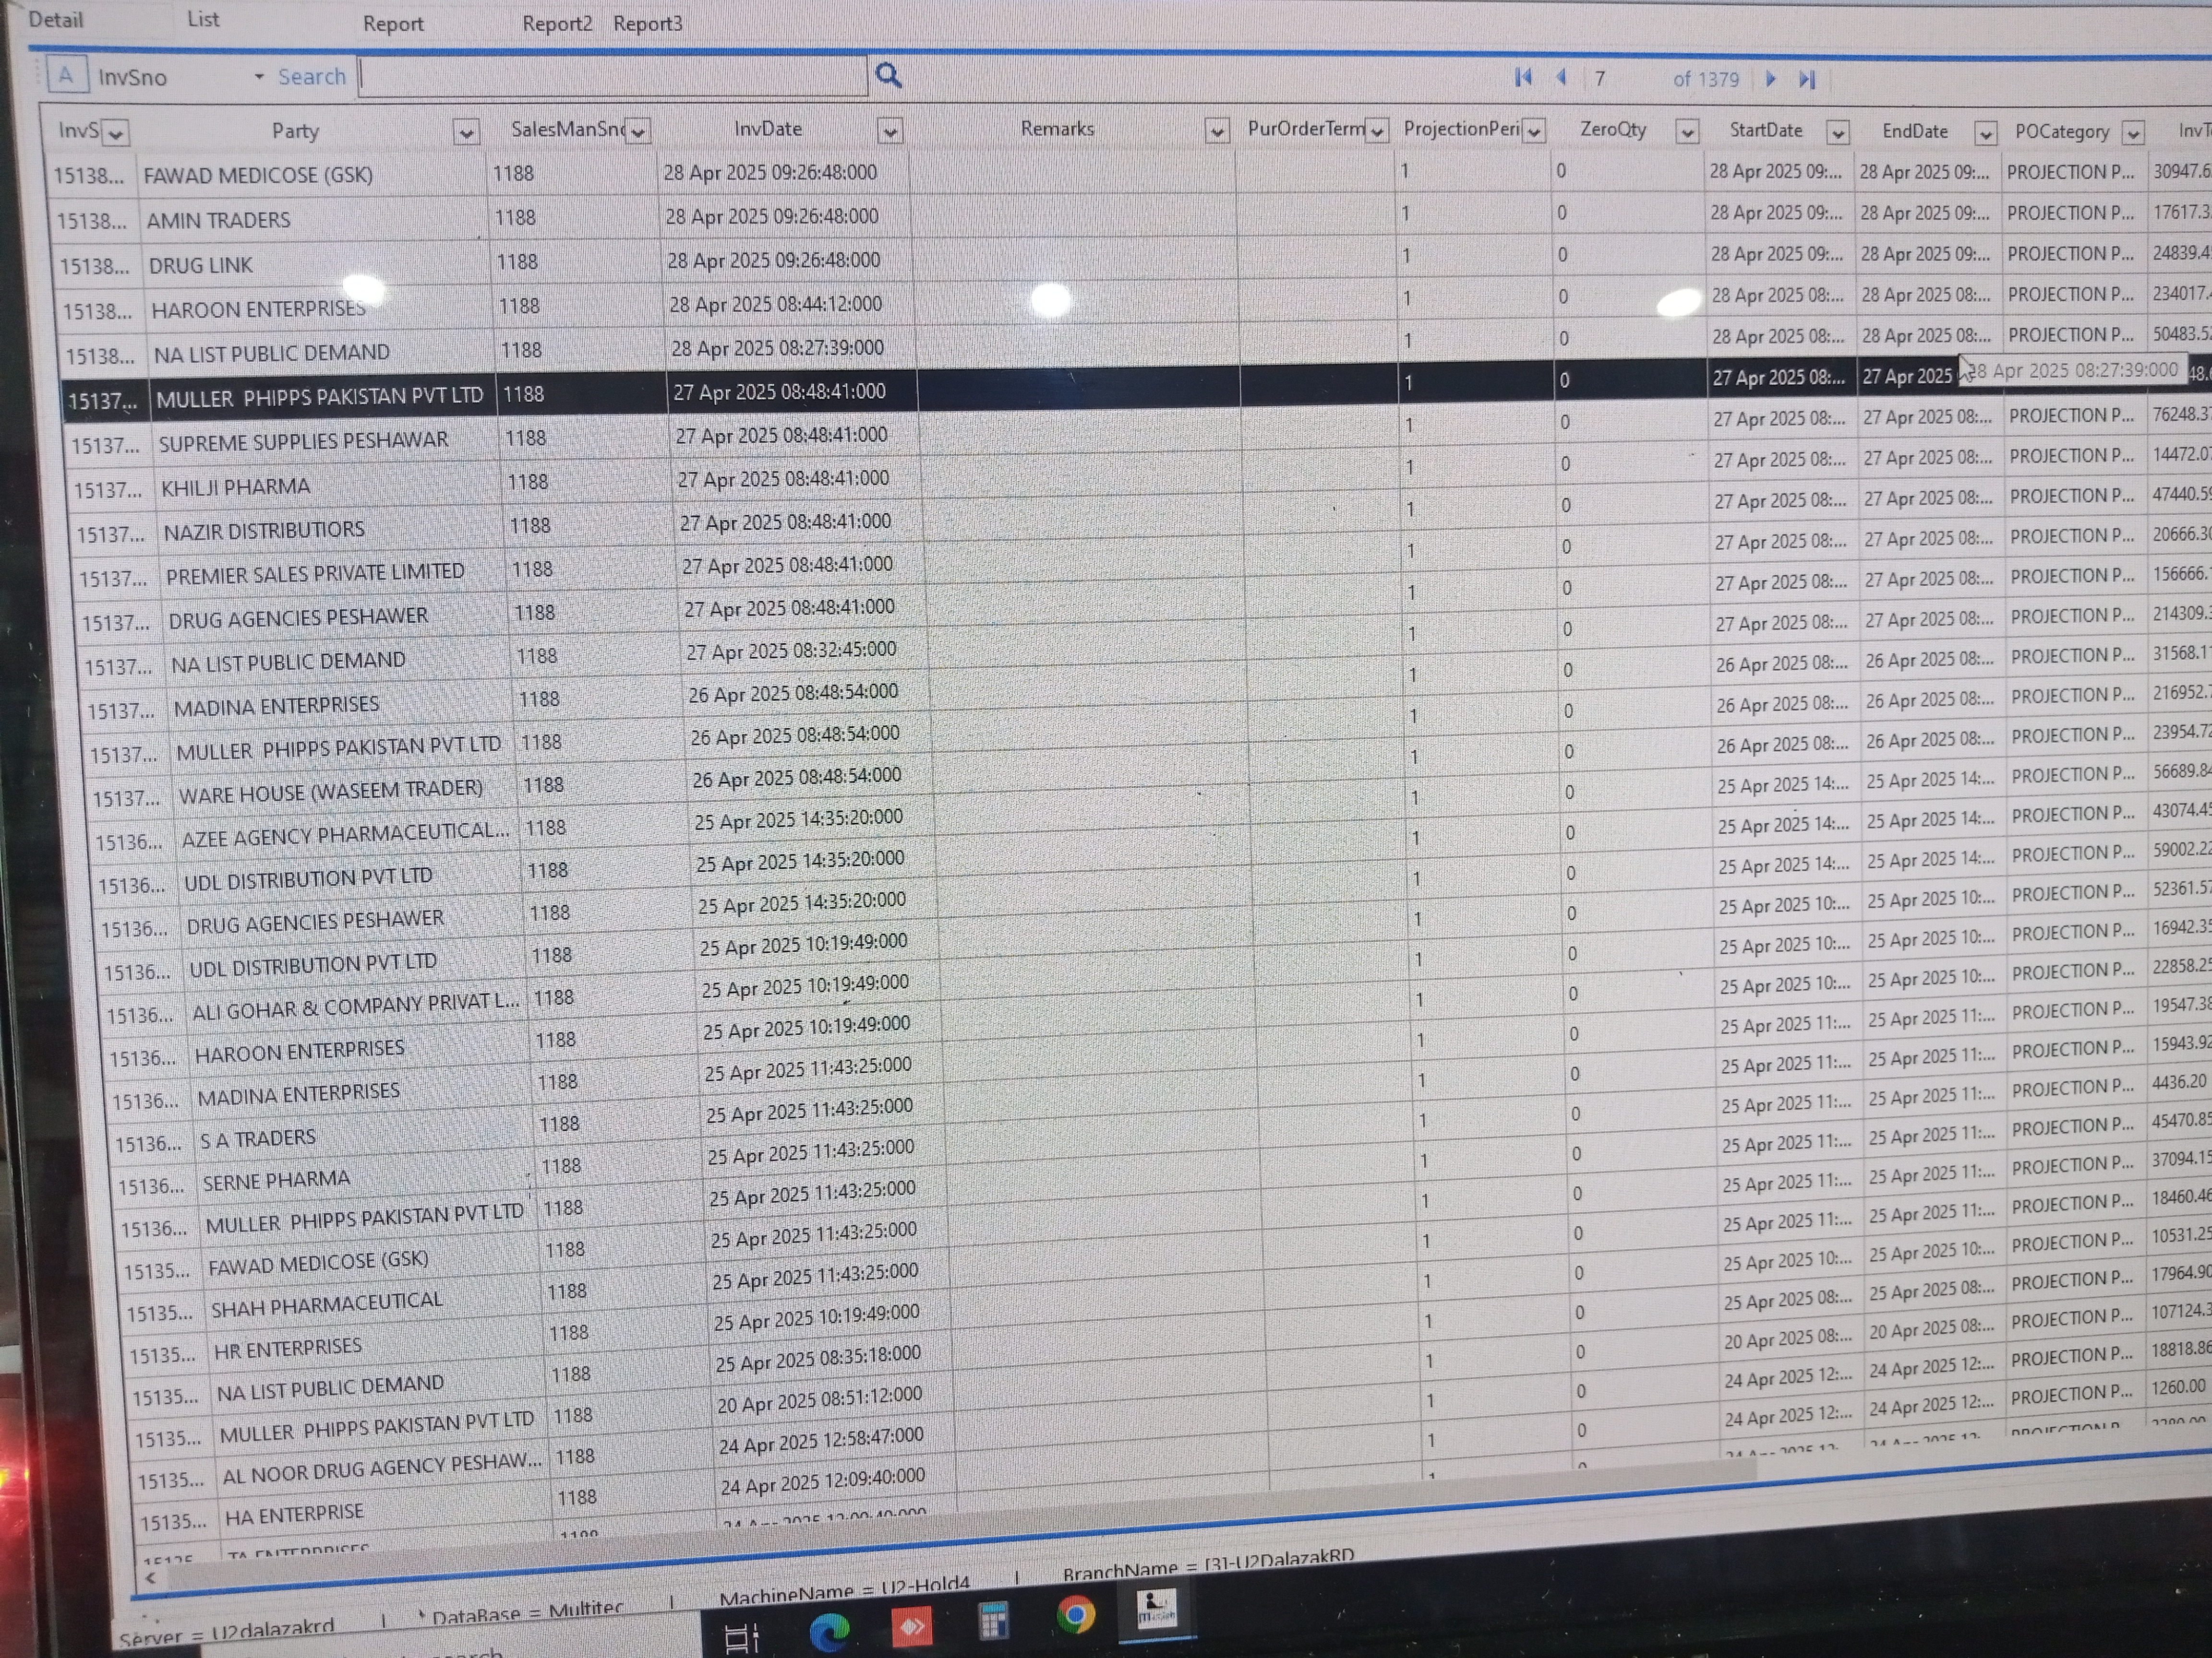Screen dimensions: 2212x1658
Task: Click the magnifier search icon
Action: (x=888, y=76)
